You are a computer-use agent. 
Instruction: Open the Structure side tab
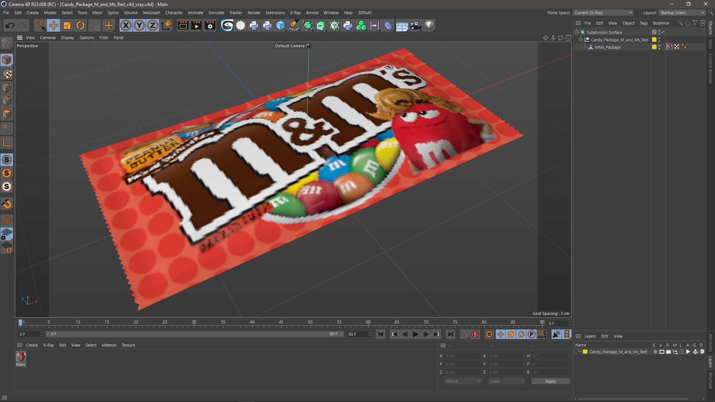coord(711,380)
